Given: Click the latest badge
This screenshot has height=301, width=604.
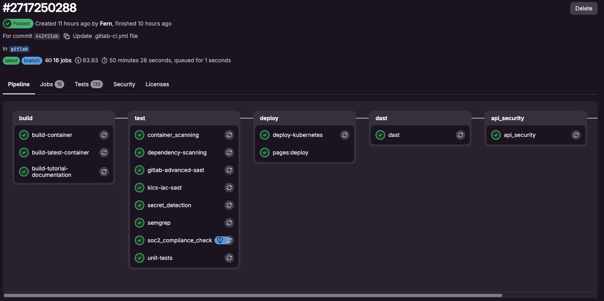Looking at the screenshot, I should pyautogui.click(x=11, y=61).
